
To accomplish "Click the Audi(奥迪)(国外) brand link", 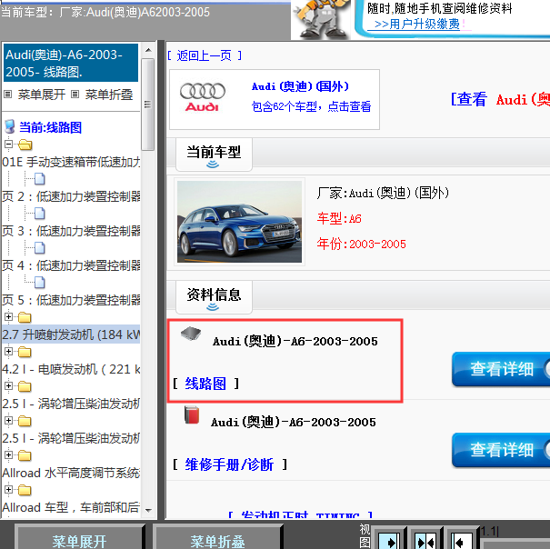I will click(x=300, y=86).
